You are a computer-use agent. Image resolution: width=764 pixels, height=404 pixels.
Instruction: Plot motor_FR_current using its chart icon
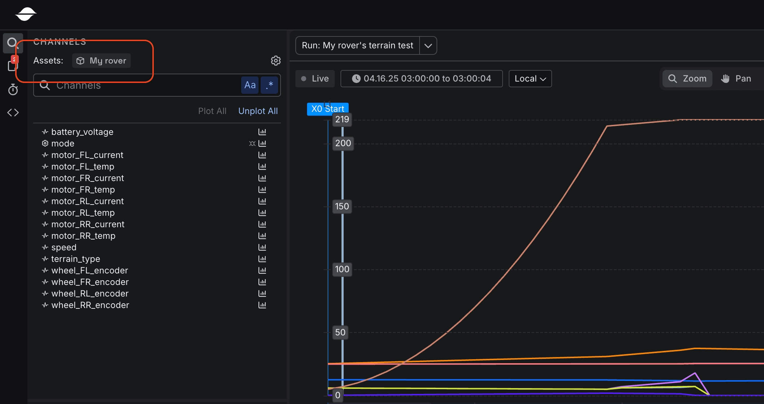pyautogui.click(x=262, y=178)
